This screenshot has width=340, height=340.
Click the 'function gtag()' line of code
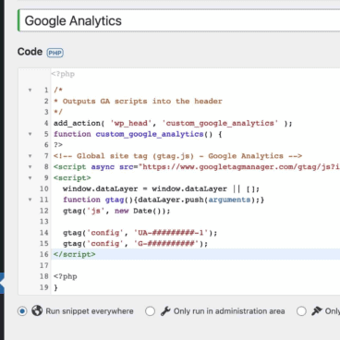tap(164, 200)
